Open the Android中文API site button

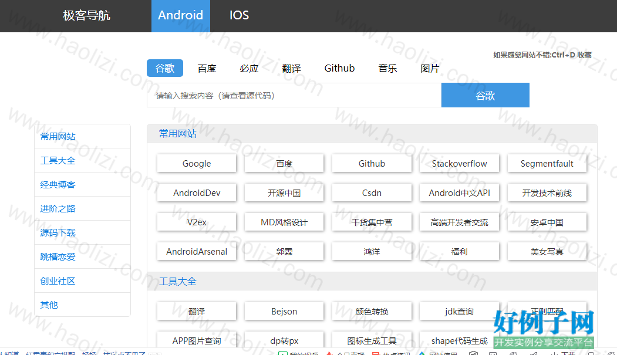(459, 192)
